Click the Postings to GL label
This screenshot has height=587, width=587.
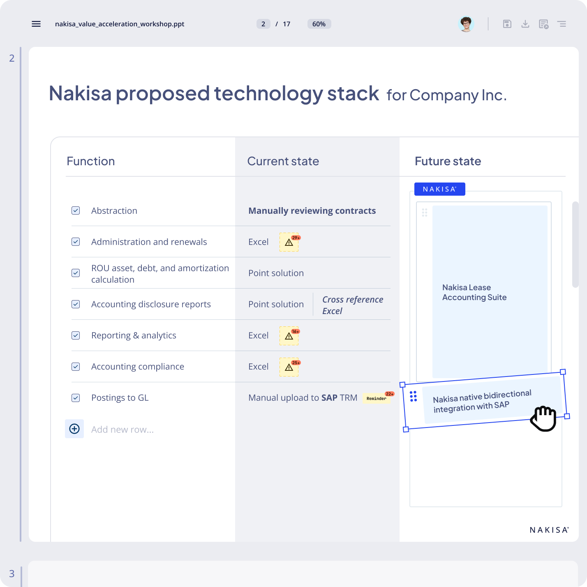(x=120, y=398)
